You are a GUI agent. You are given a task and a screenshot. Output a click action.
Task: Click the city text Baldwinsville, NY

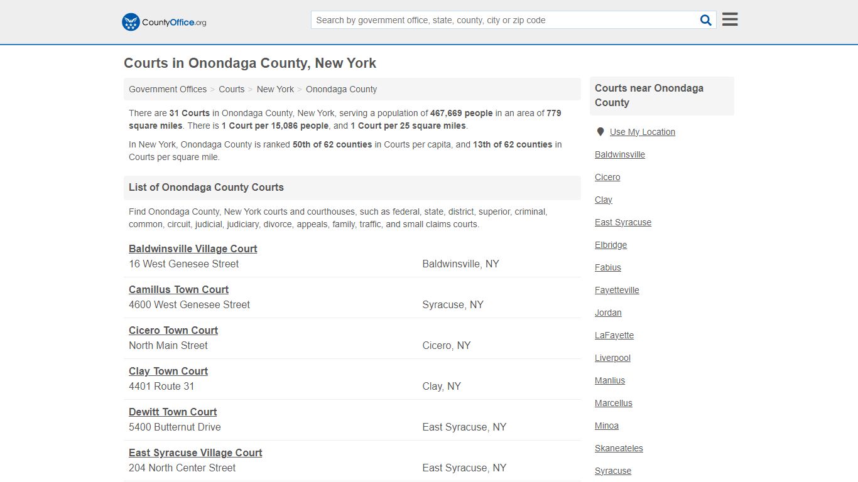pos(460,264)
